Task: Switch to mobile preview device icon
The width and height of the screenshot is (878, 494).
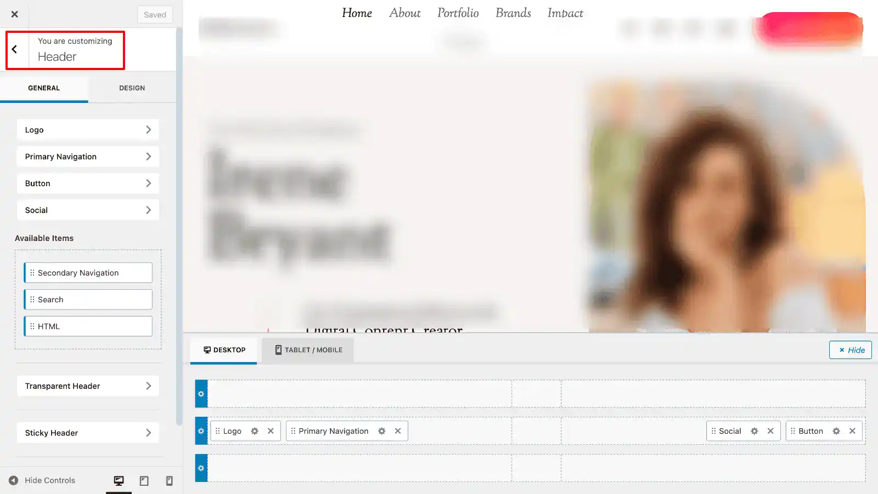Action: (x=169, y=481)
